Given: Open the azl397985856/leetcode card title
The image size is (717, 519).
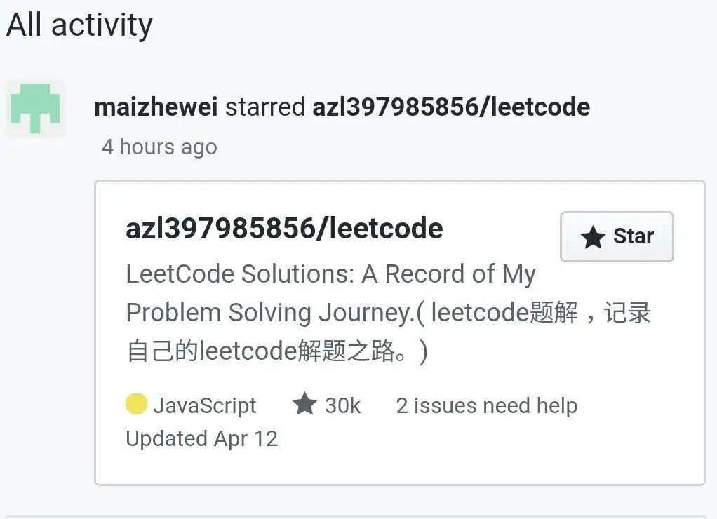Looking at the screenshot, I should coord(284,228).
